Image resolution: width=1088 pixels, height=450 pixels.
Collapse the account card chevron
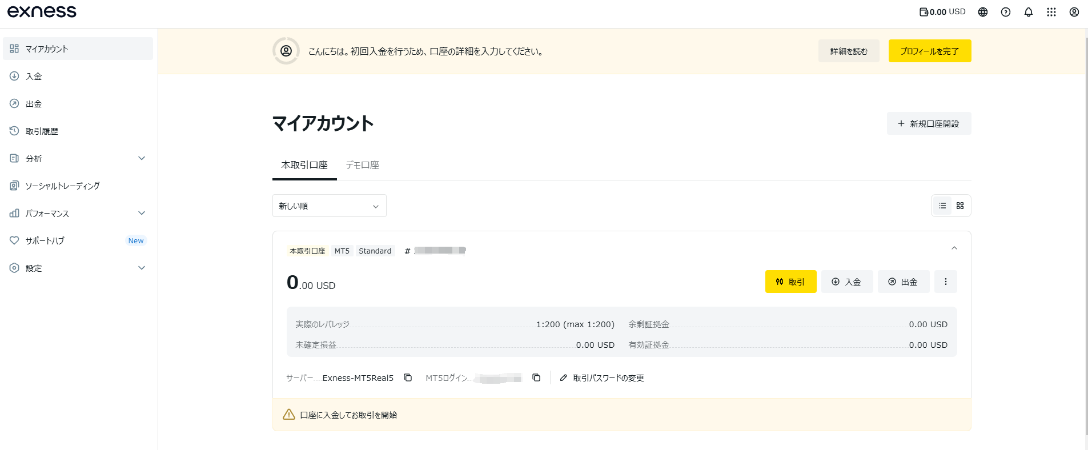pos(954,248)
